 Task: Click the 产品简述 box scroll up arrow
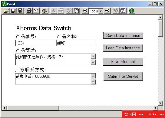click(x=93, y=57)
